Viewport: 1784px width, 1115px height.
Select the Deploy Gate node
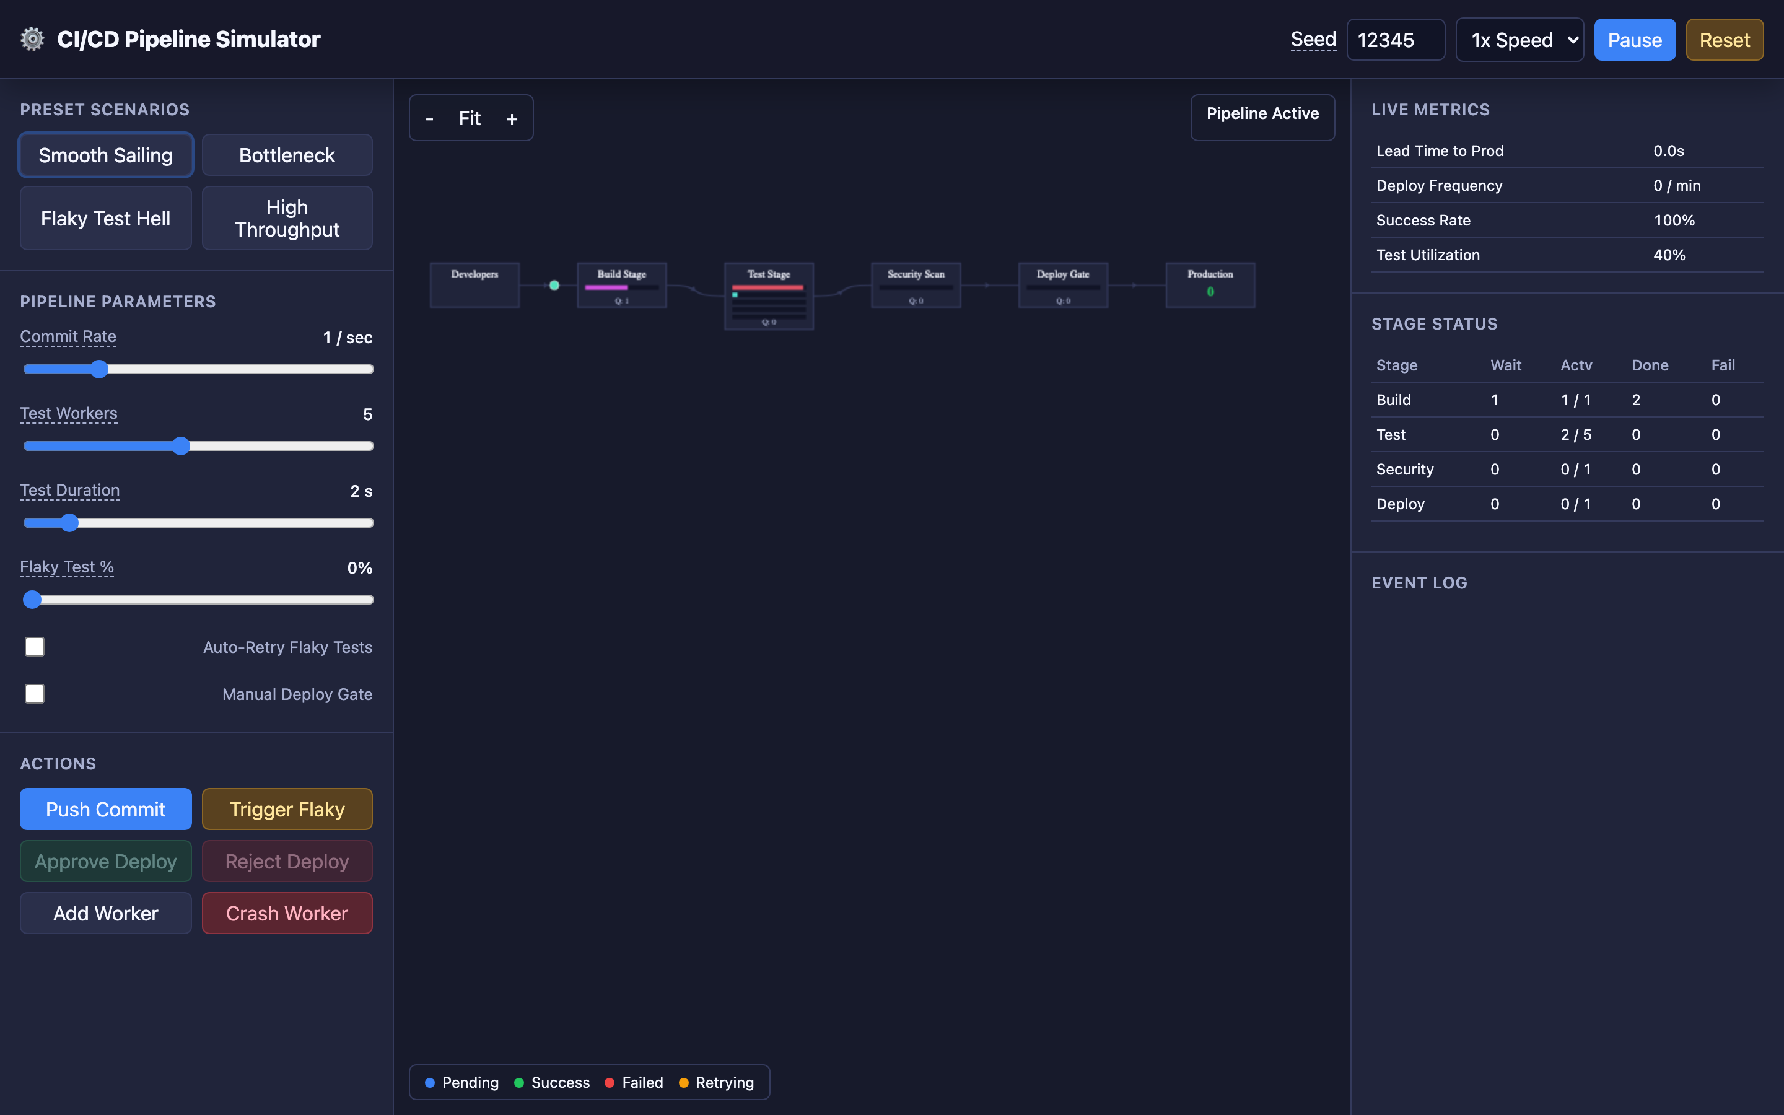[1063, 285]
